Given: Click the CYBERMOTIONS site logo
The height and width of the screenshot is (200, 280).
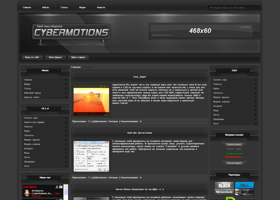Looking at the screenshot, I should (x=71, y=32).
